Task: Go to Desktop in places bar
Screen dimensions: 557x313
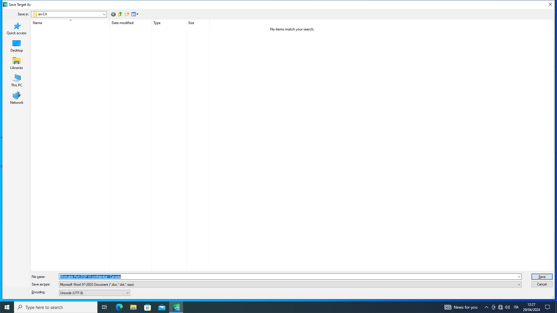Action: coord(17,46)
